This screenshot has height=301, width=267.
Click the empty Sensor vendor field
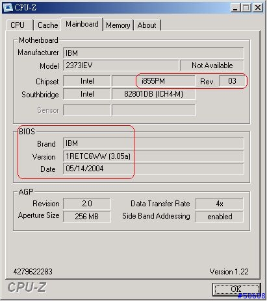pyautogui.click(x=87, y=110)
